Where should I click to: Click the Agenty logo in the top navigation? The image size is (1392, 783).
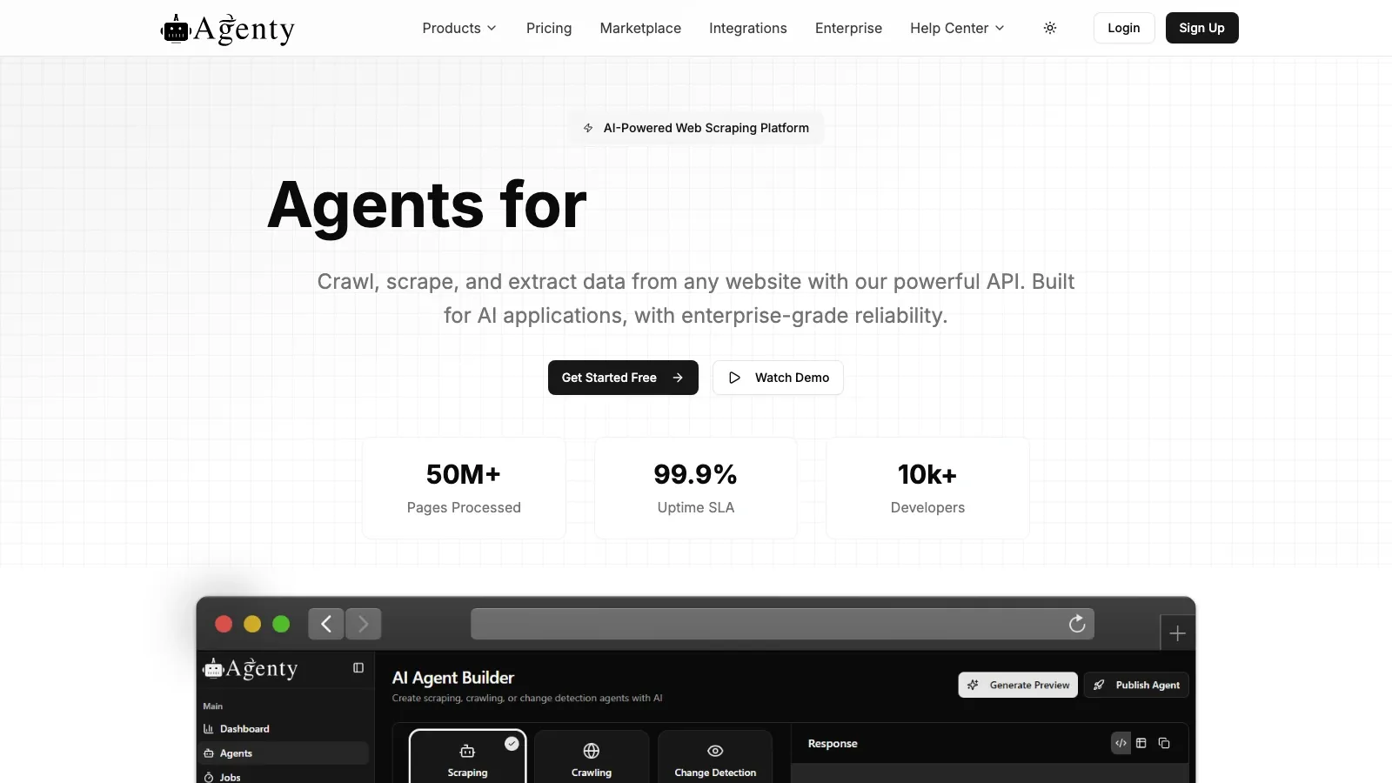pyautogui.click(x=228, y=29)
